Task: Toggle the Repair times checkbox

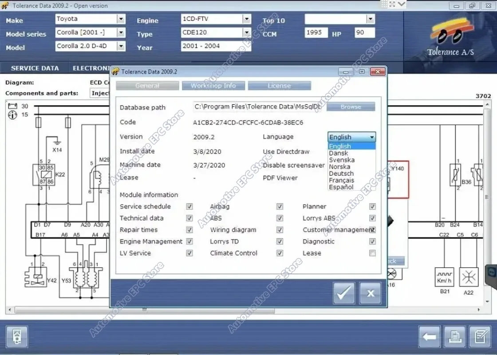Action: click(189, 230)
